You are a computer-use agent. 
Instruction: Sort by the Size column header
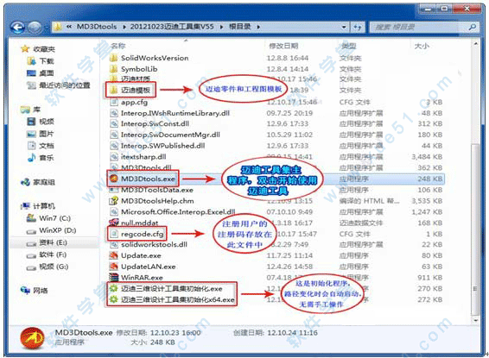point(422,46)
